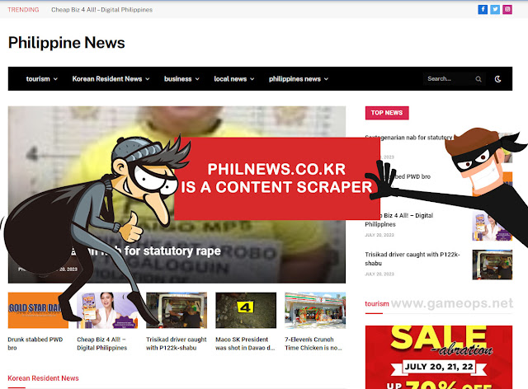Click the Philippine News site title
528x389 pixels.
coord(66,43)
